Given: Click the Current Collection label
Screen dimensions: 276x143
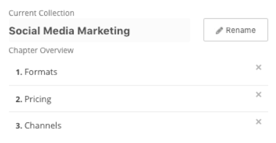Looking at the screenshot, I should pos(42,13).
